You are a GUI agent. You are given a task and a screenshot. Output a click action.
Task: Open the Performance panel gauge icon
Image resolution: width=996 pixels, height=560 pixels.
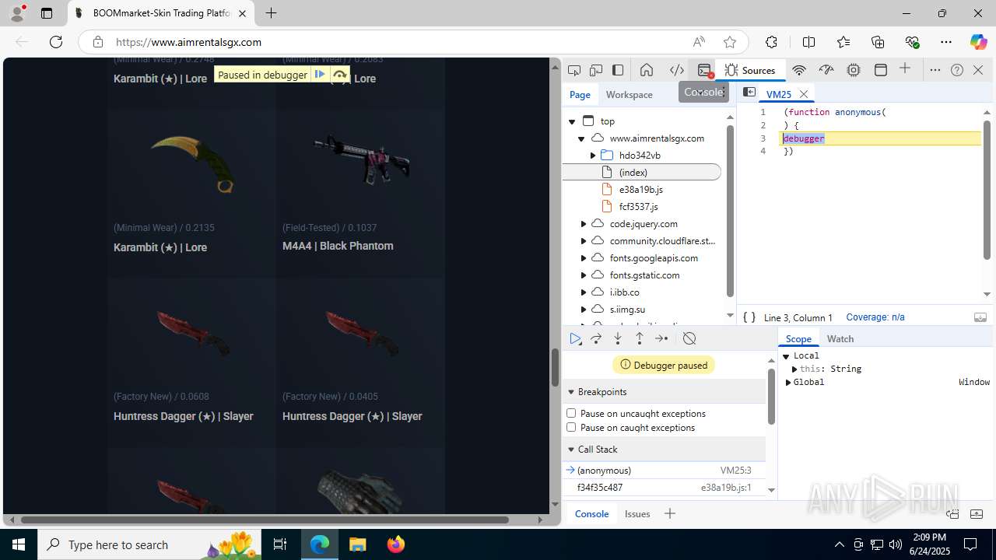pyautogui.click(x=826, y=70)
